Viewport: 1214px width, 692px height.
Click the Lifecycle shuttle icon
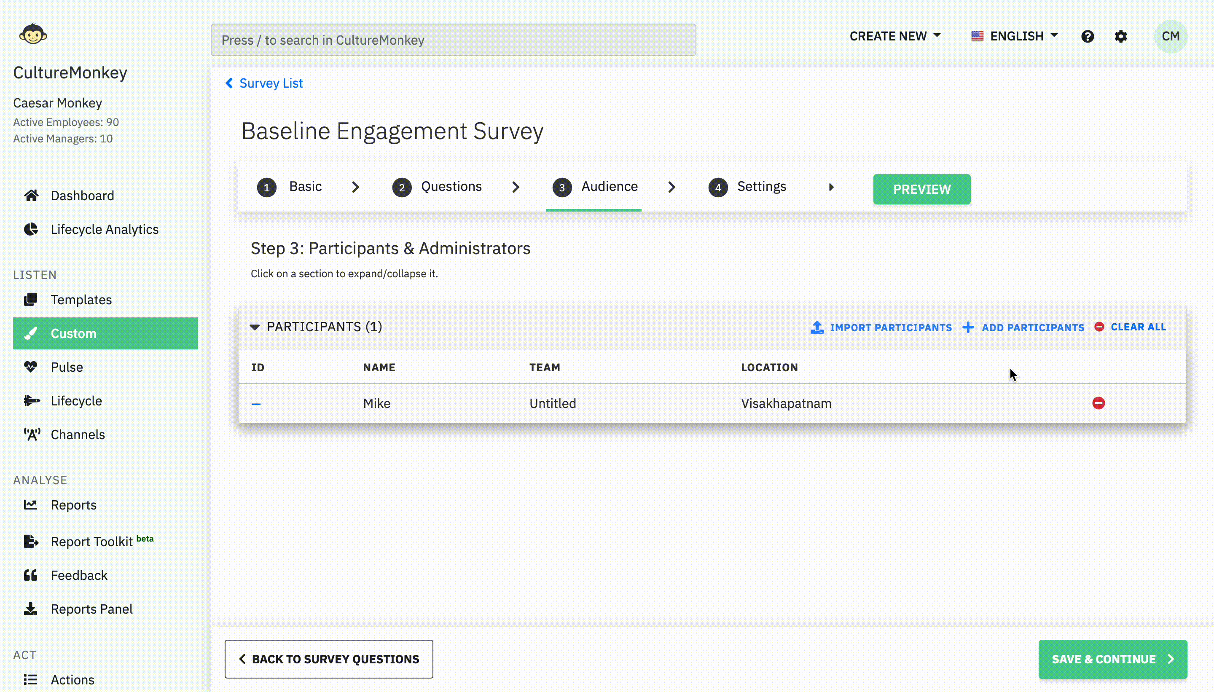point(32,401)
